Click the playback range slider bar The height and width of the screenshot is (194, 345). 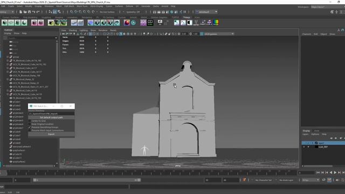(x=87, y=180)
